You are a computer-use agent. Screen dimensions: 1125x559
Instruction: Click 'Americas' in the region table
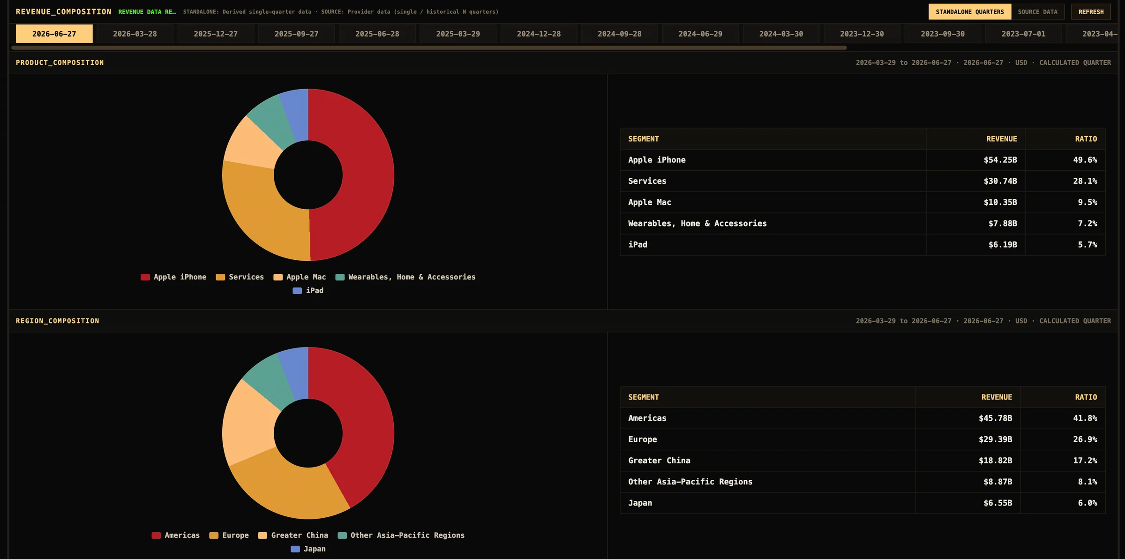tap(647, 418)
